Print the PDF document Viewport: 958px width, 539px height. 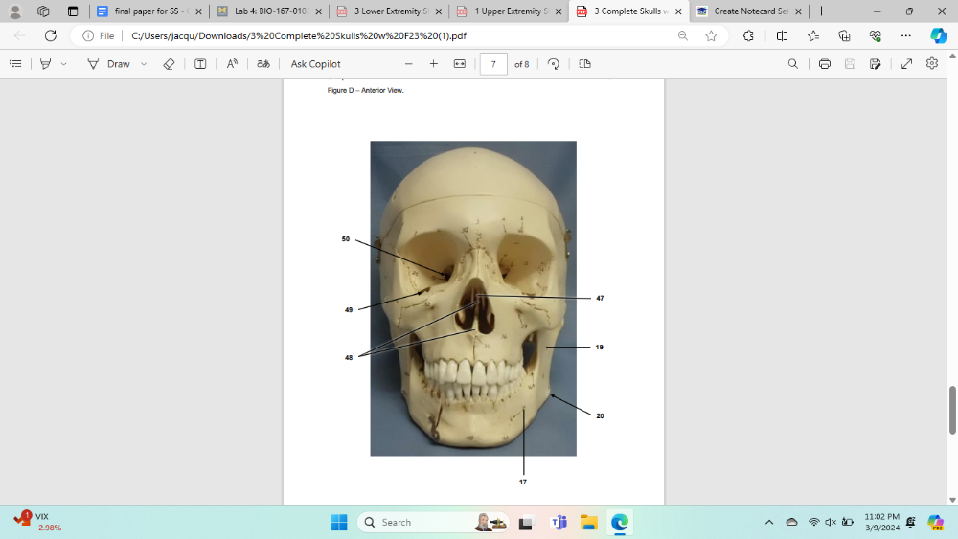coord(824,64)
